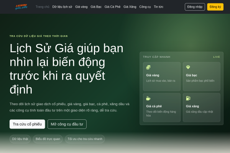Click 'Sản phẩm bạc phổ biến' text
This screenshot has width=230, height=153.
pyautogui.click(x=200, y=81)
